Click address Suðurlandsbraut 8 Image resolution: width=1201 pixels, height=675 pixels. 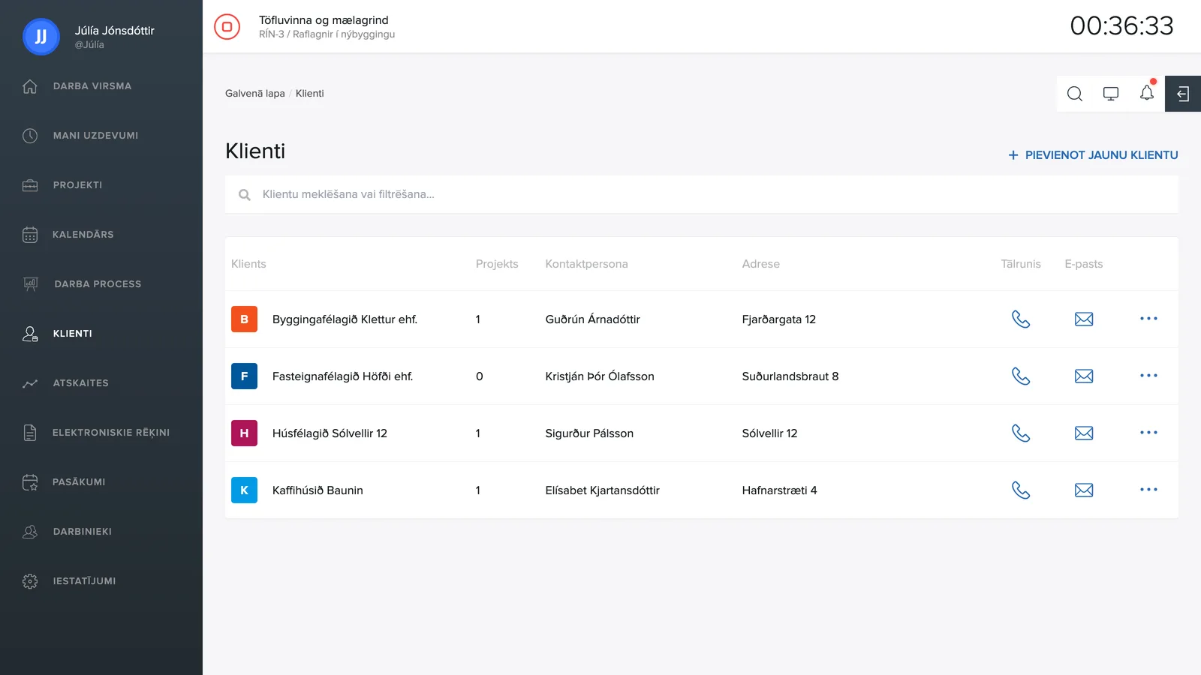point(790,376)
